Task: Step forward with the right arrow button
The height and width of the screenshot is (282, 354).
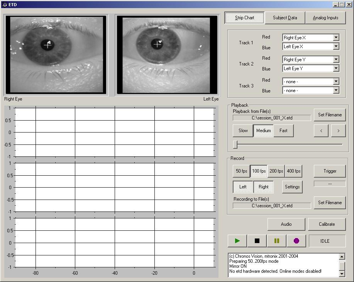Action: pyautogui.click(x=338, y=131)
